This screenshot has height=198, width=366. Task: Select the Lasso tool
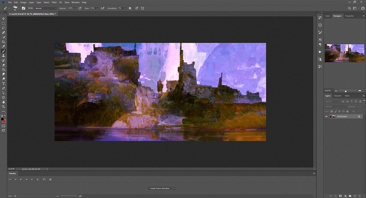[x=3, y=28]
